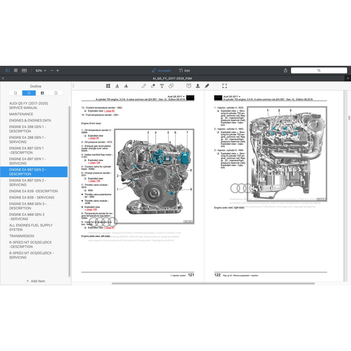
Task: Open the zoom level dropdown
Action: (x=40, y=70)
